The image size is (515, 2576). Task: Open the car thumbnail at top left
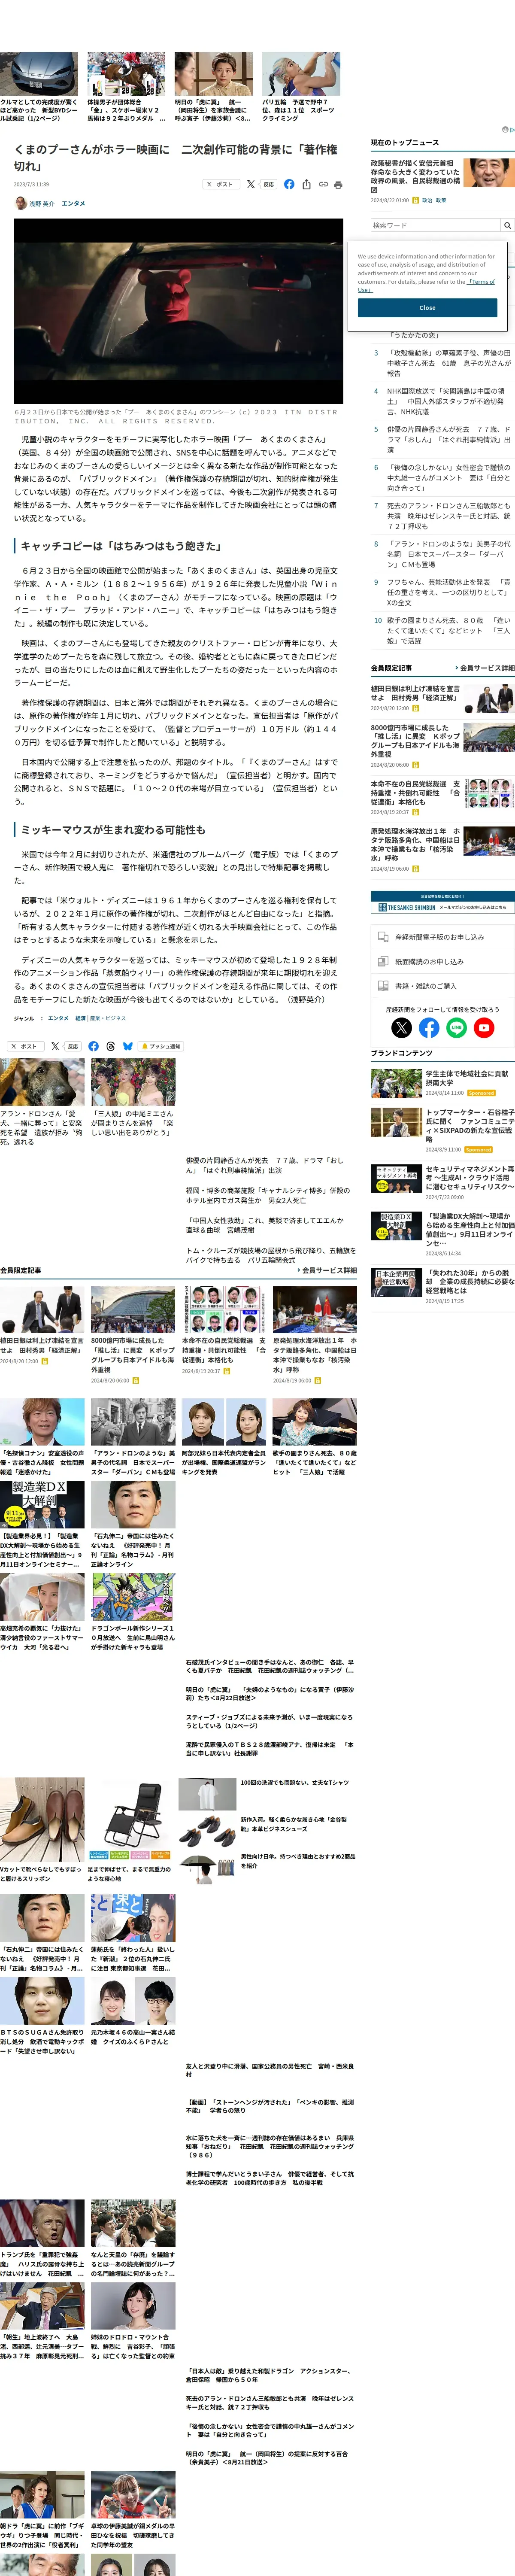click(39, 73)
